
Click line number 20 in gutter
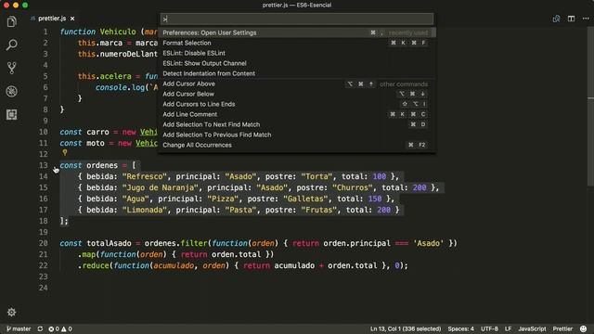pos(44,243)
